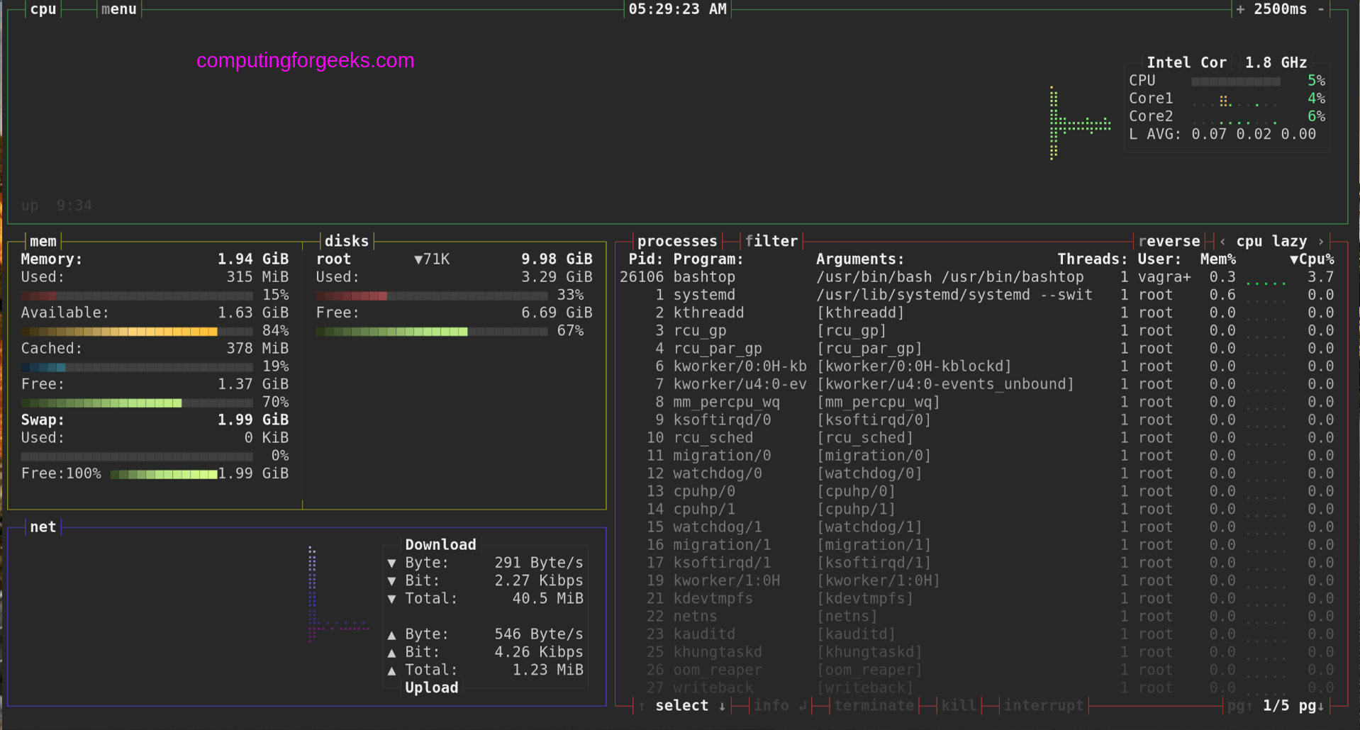
Task: Click terminate for the selected process
Action: pyautogui.click(x=874, y=705)
